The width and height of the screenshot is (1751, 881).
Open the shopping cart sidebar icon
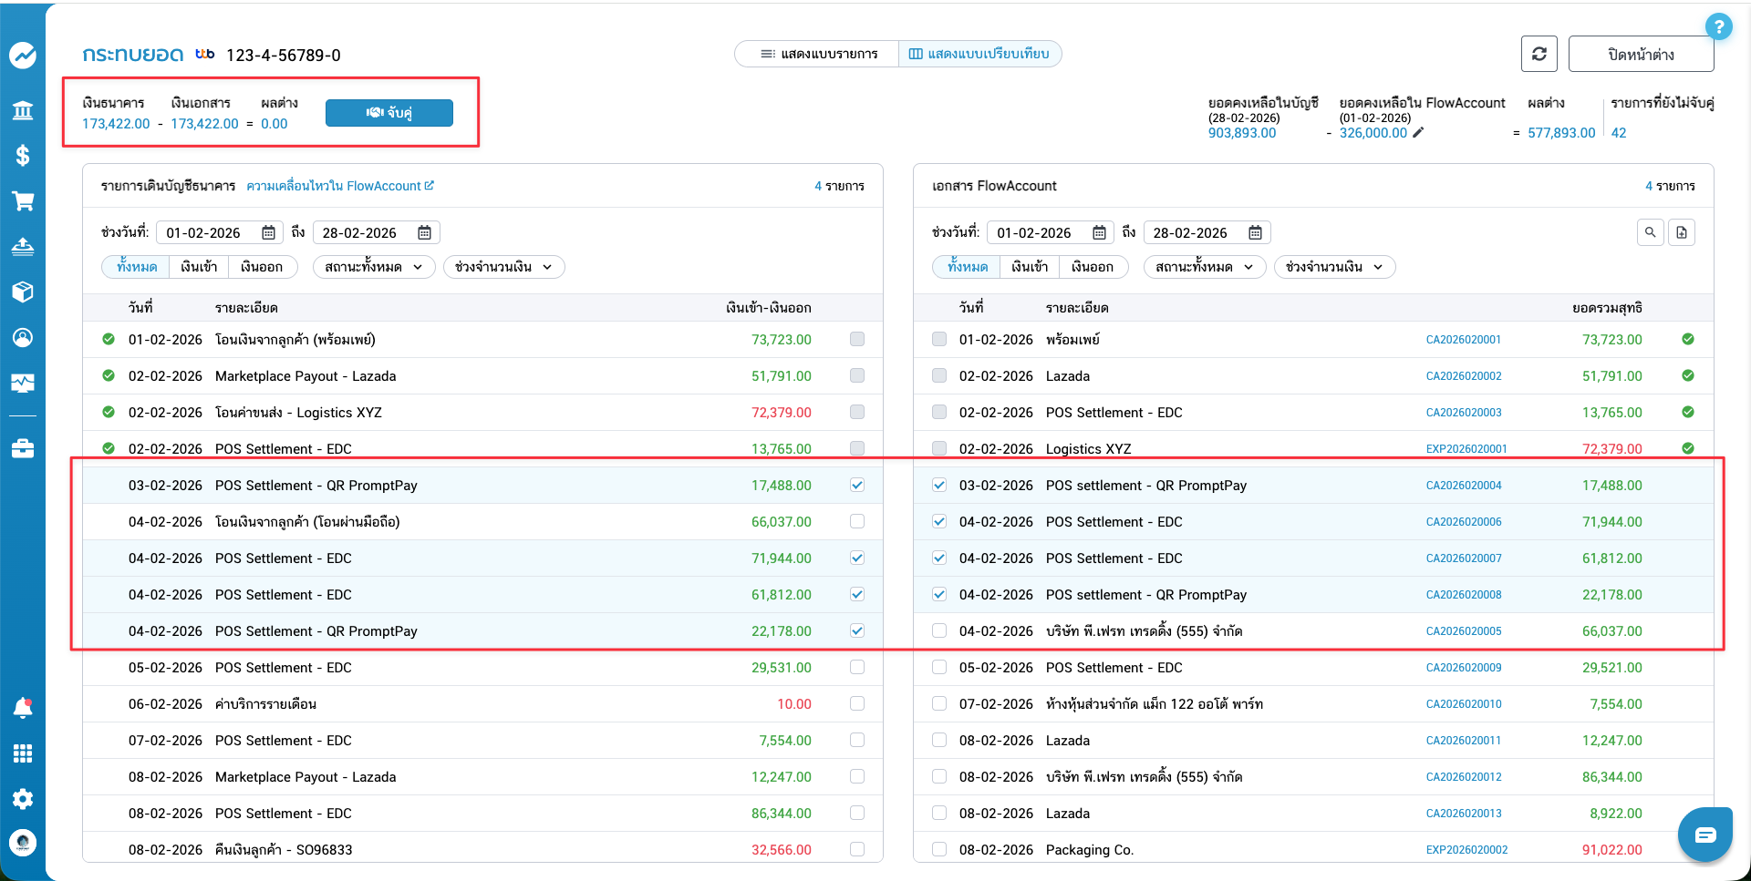pyautogui.click(x=23, y=200)
